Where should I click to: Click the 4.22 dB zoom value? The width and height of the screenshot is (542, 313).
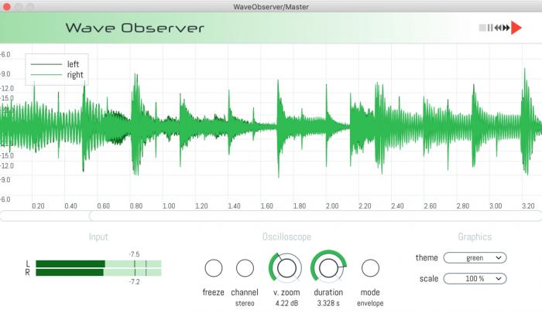coord(286,304)
